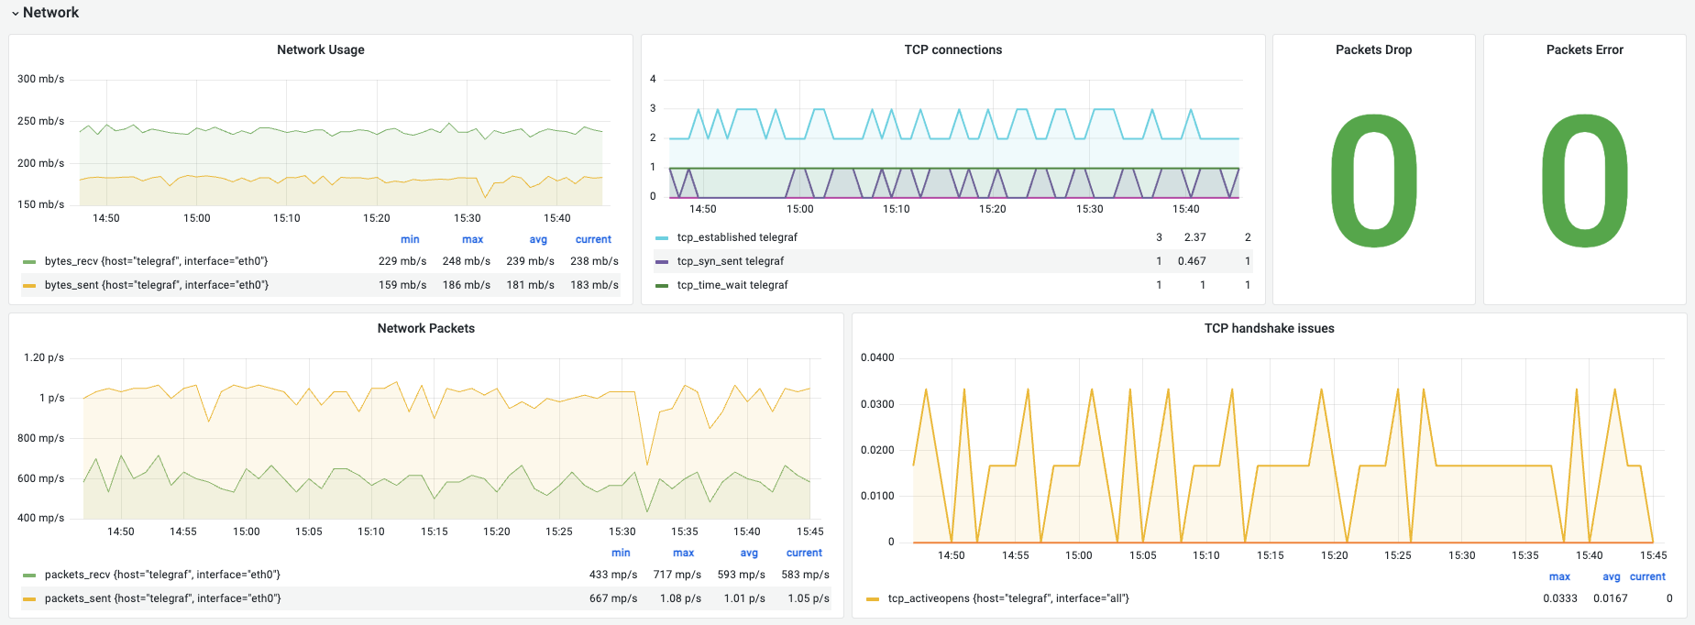Screen dimensions: 1695x625
Task: Toggle tcp_time_wait telegraf series visibility
Action: 732,286
